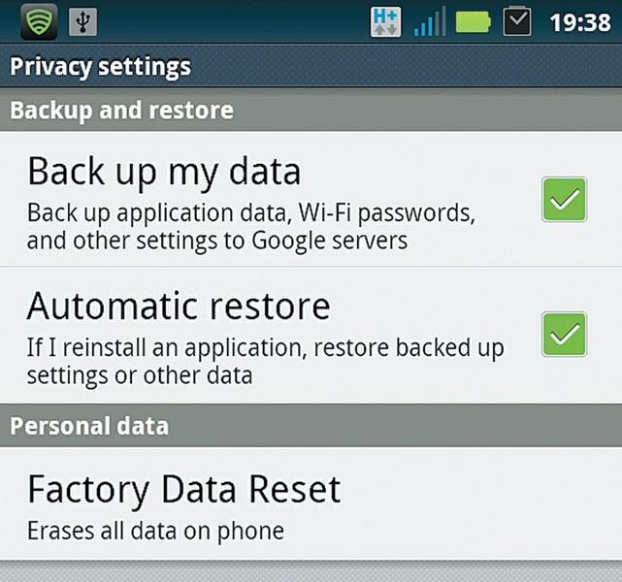Tap the Privacy settings title bar
Screen dimensions: 622x582
[x=100, y=67]
